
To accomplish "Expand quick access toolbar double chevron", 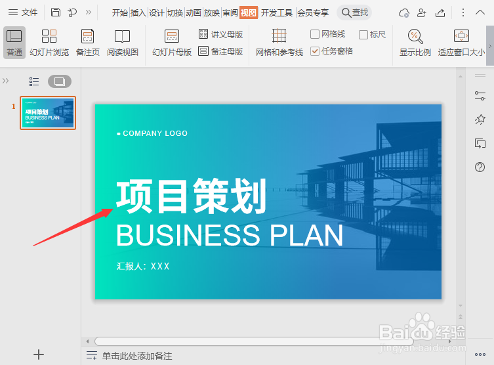I will pyautogui.click(x=88, y=12).
